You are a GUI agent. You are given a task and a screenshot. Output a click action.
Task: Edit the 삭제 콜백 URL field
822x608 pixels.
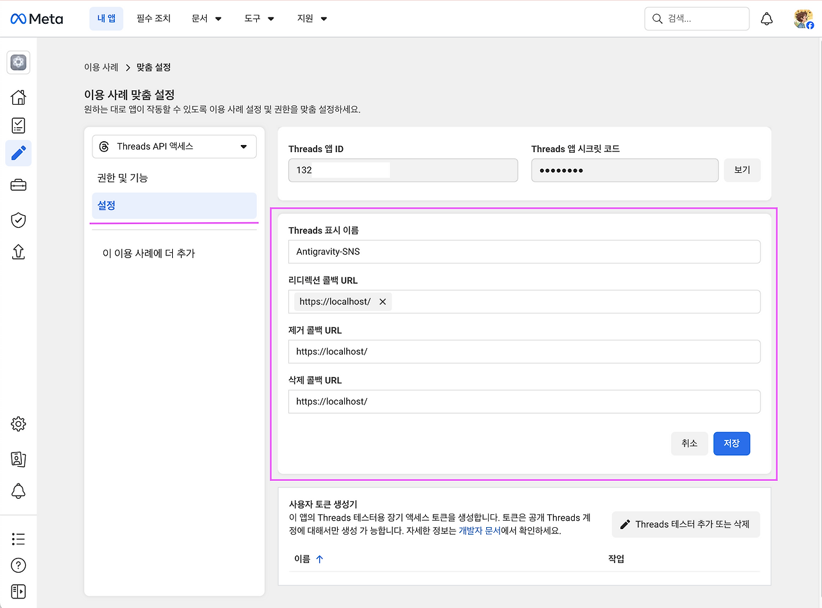coord(525,401)
